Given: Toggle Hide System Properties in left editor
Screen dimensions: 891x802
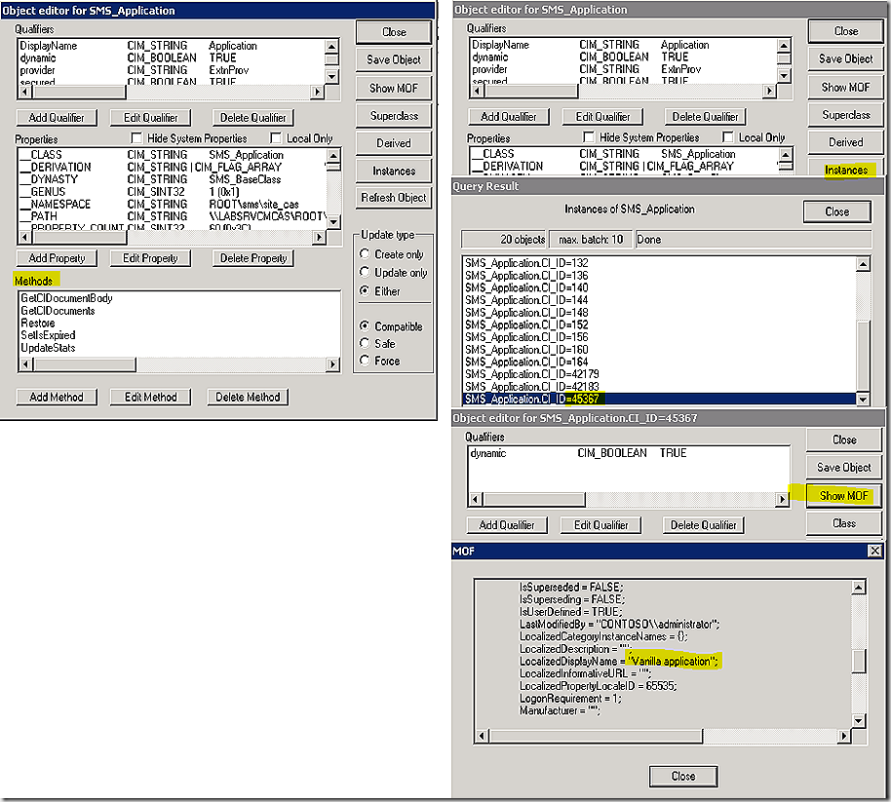Looking at the screenshot, I should tap(136, 138).
